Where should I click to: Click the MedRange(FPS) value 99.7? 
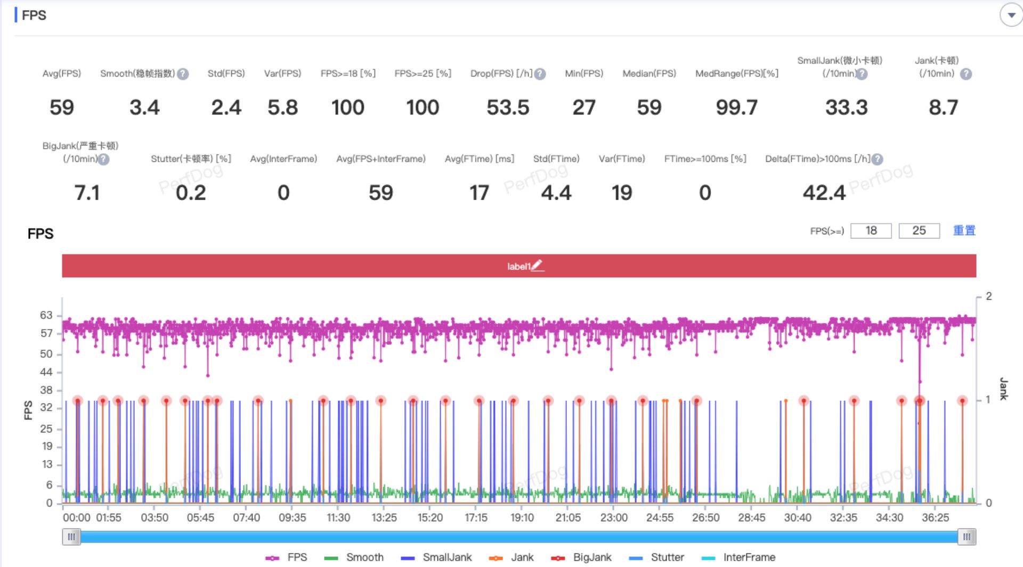click(737, 108)
